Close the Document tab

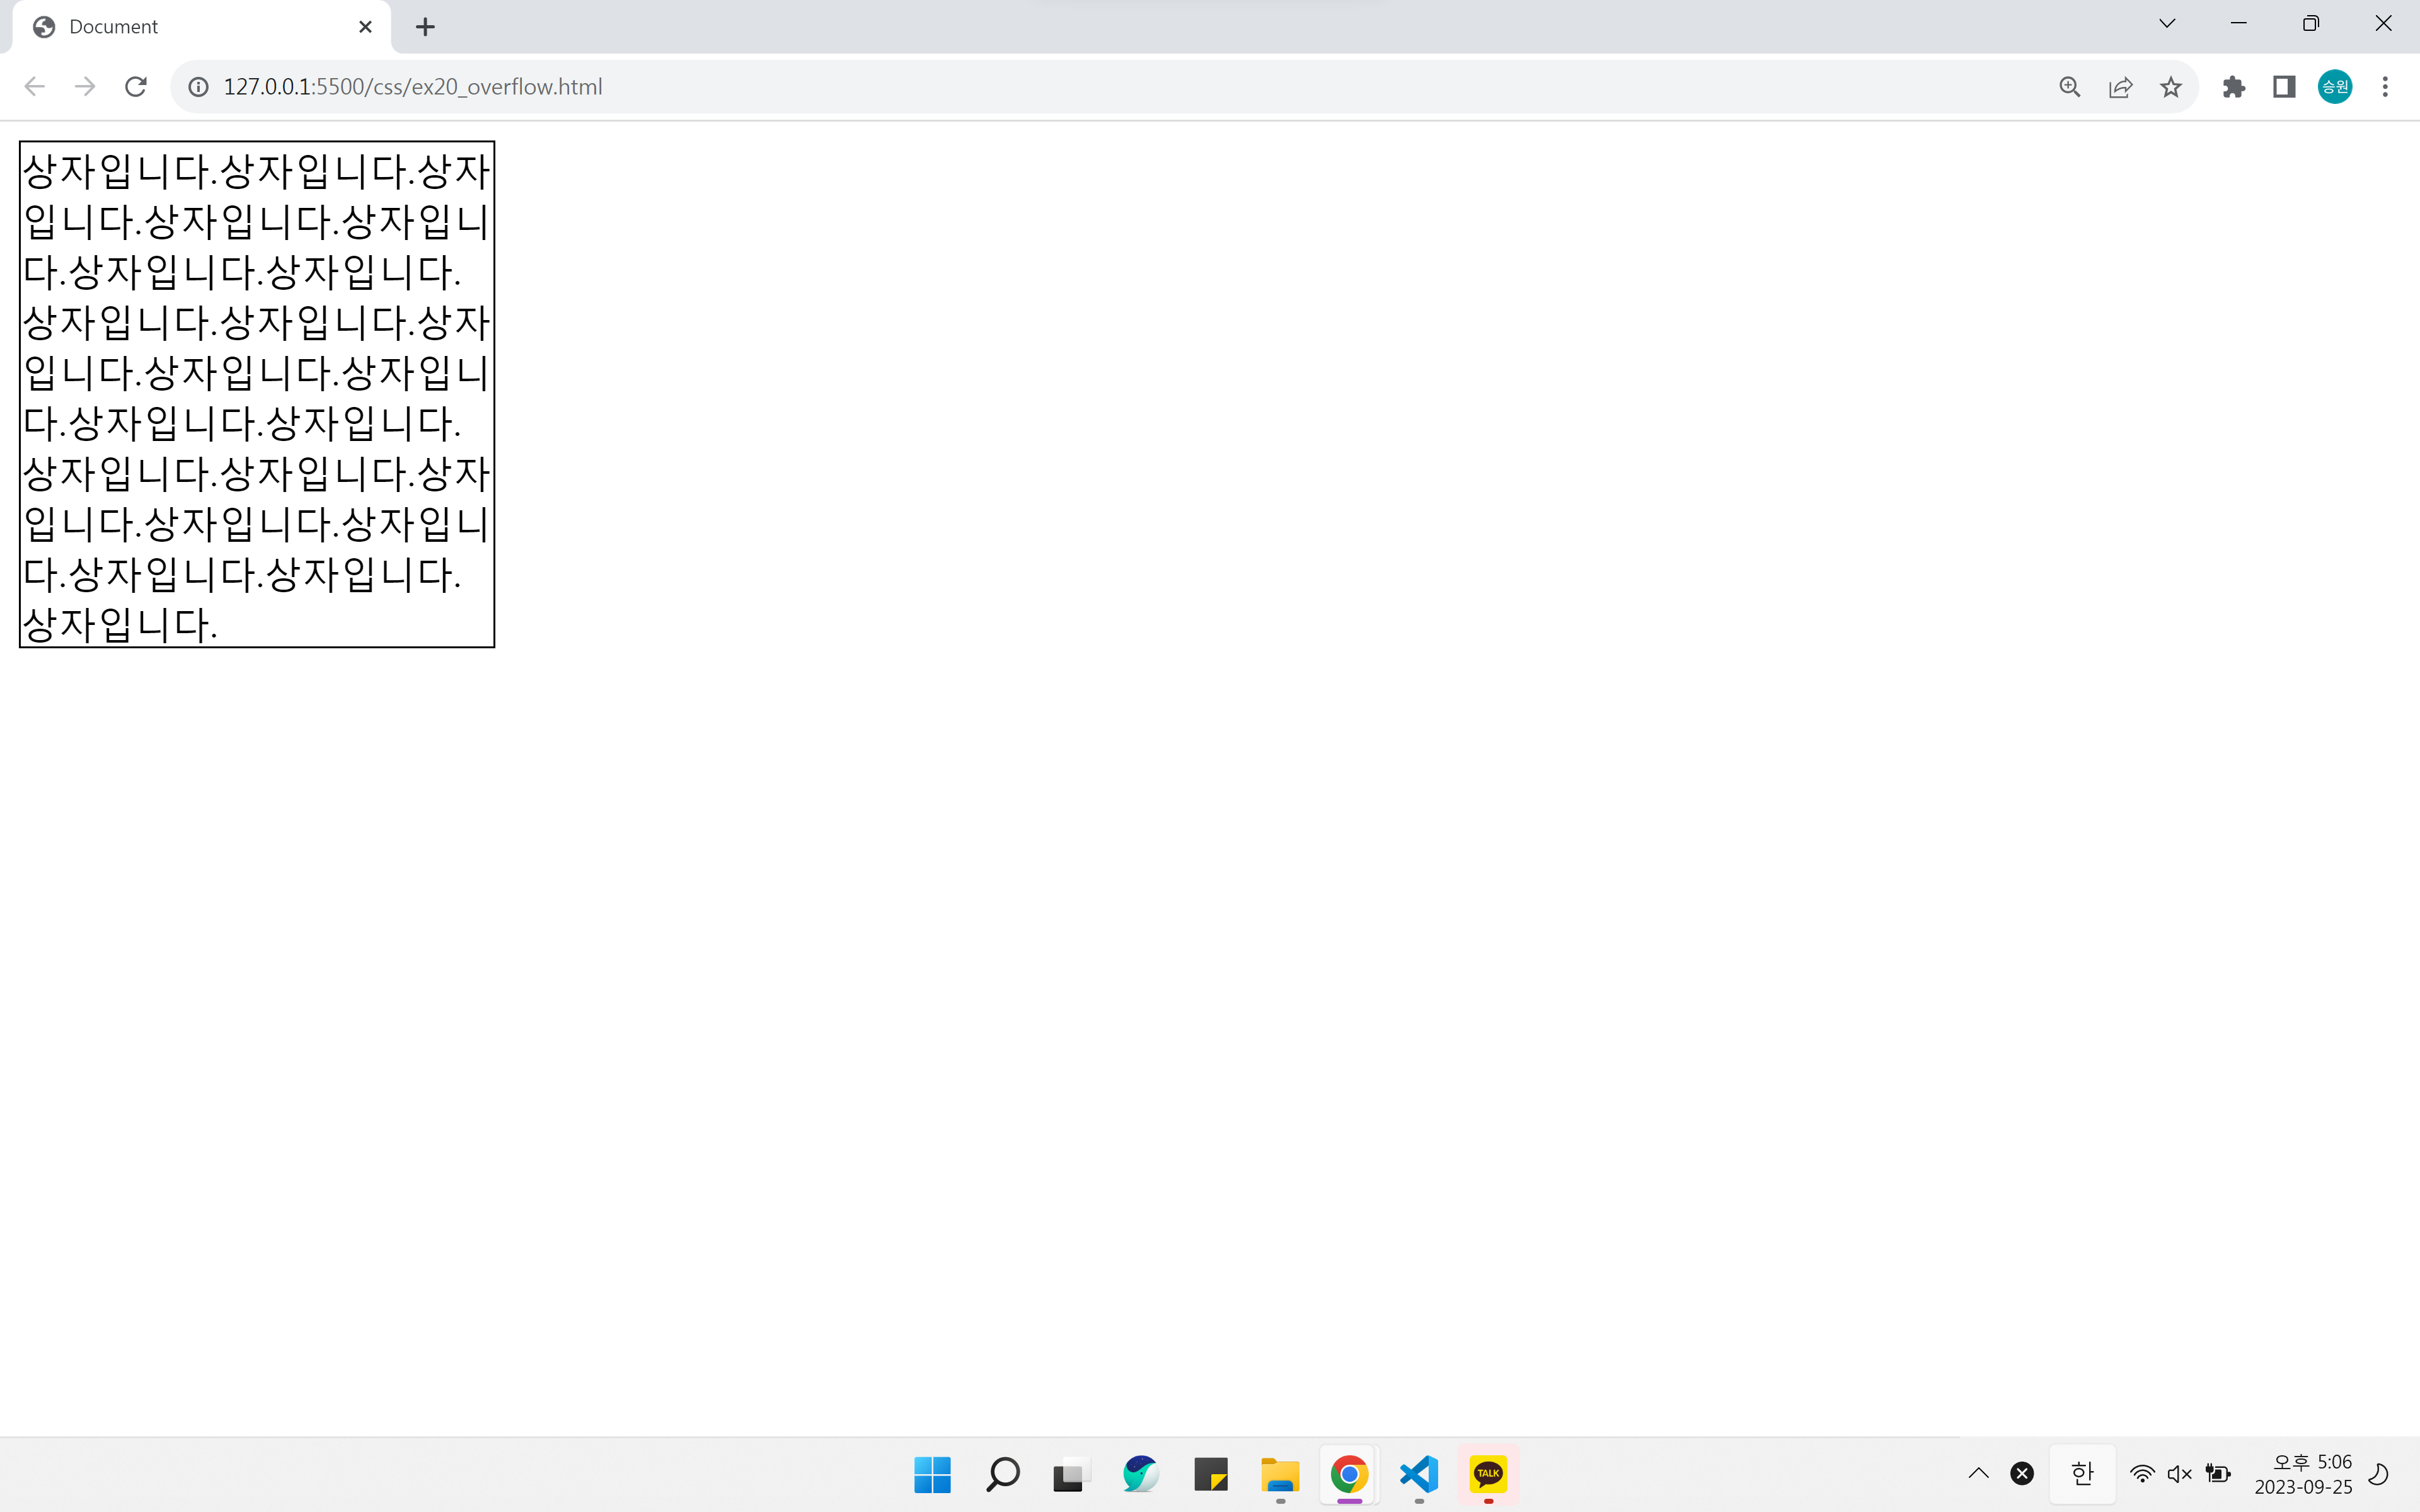[365, 27]
